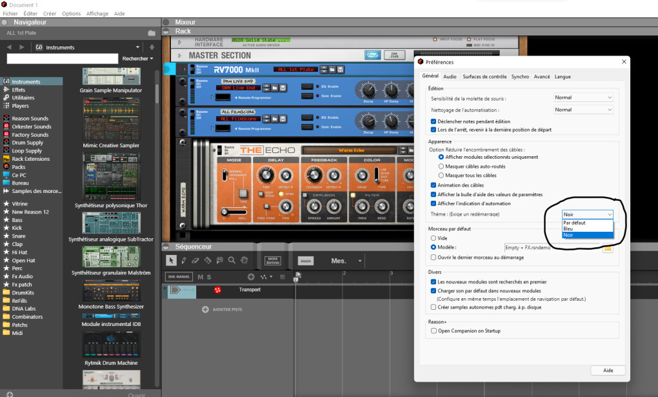Image resolution: width=658 pixels, height=397 pixels.
Task: Open mouse wheel sensitivity dropdown
Action: click(x=583, y=97)
